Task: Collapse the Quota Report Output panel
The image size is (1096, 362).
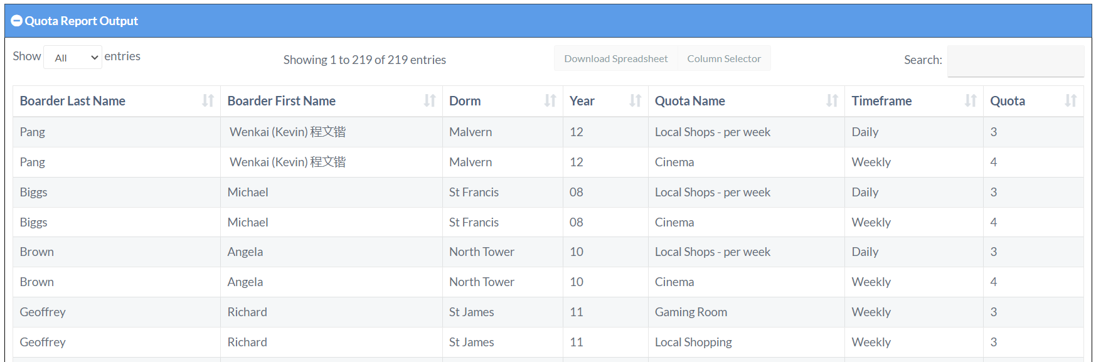Action: [x=17, y=21]
